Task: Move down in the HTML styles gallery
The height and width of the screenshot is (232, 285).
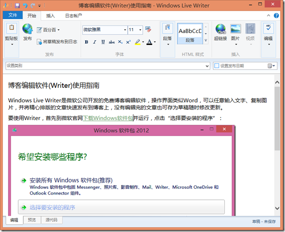Action: pos(206,34)
